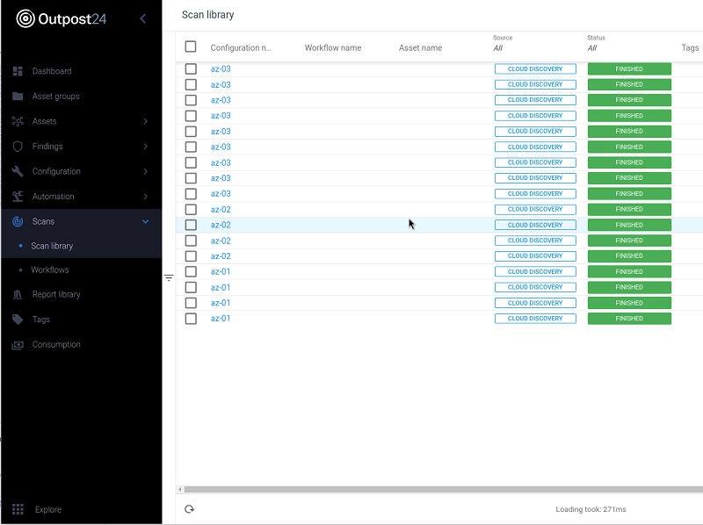Sort by Asset name column header

420,47
